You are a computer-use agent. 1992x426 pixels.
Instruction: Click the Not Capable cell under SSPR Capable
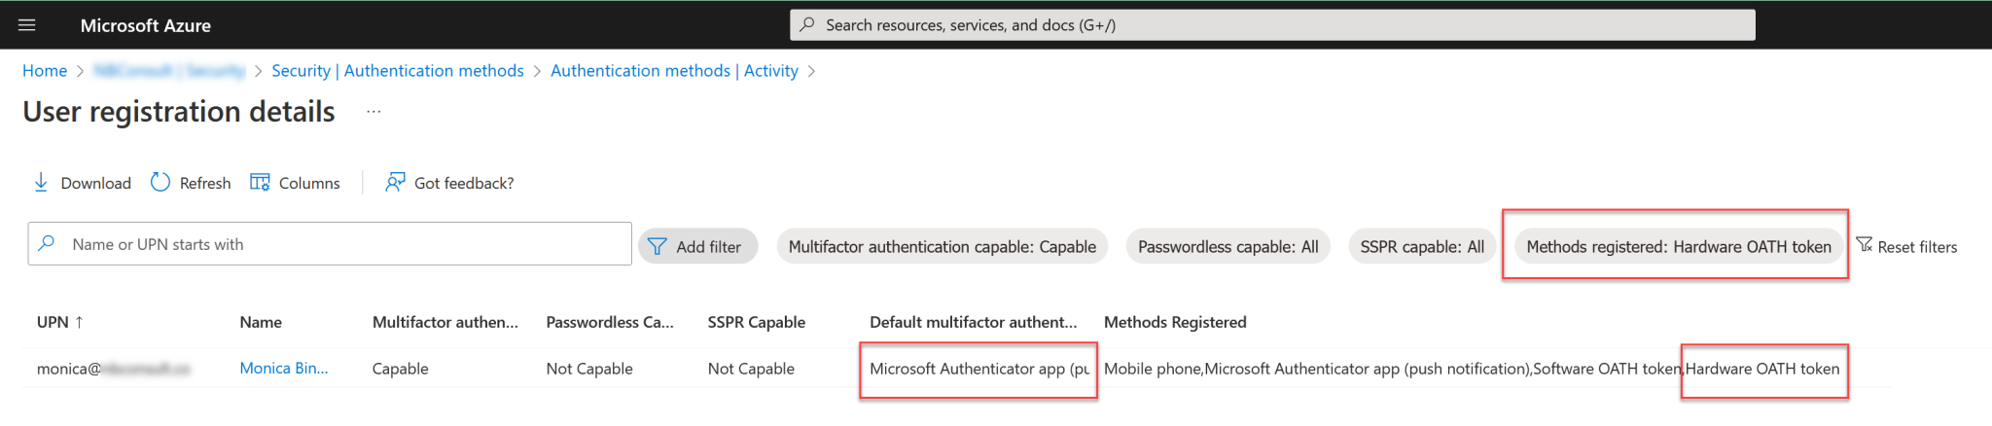[751, 369]
